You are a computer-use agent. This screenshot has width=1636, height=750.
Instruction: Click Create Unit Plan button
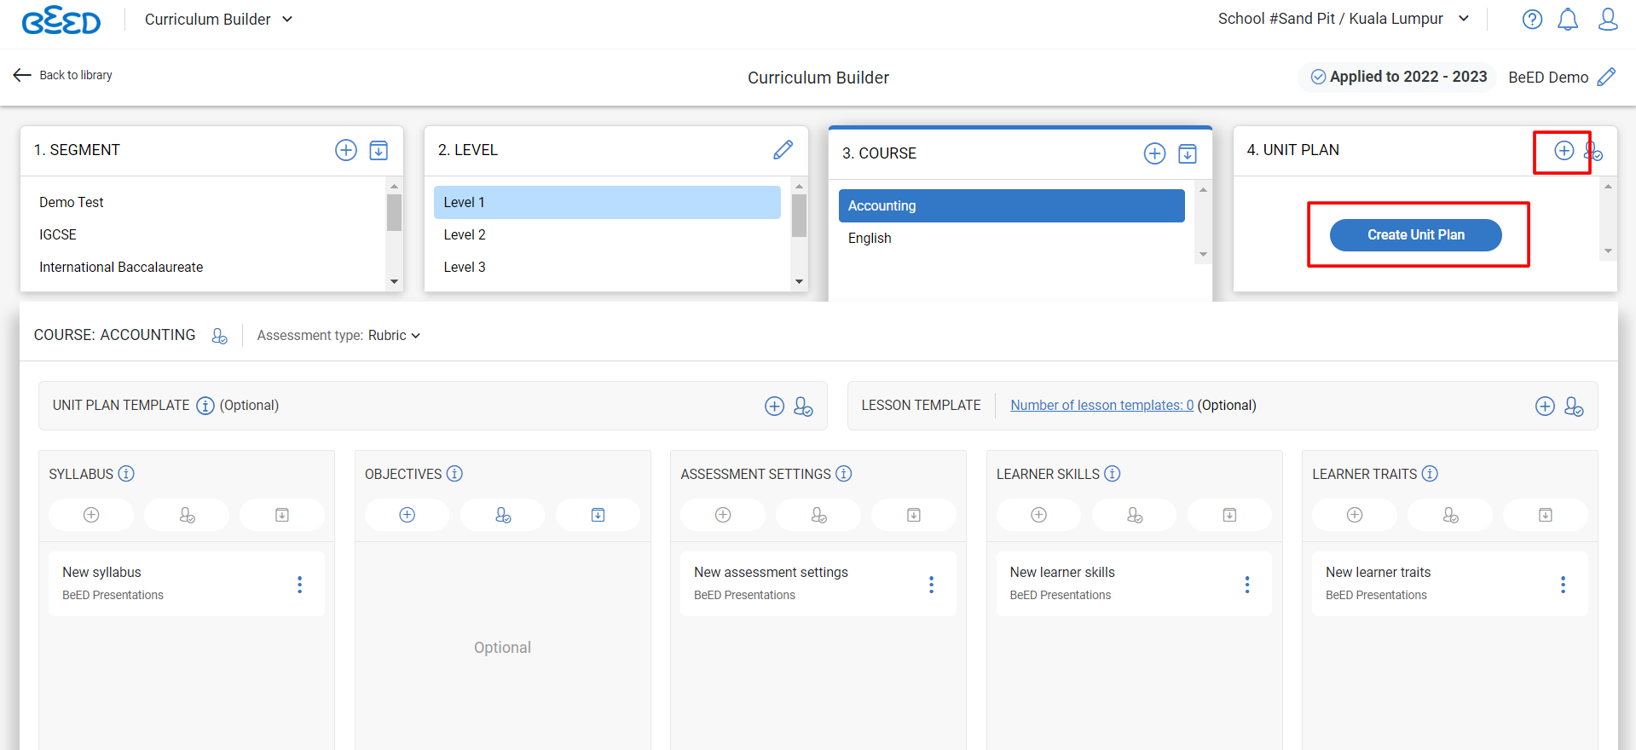pyautogui.click(x=1416, y=235)
